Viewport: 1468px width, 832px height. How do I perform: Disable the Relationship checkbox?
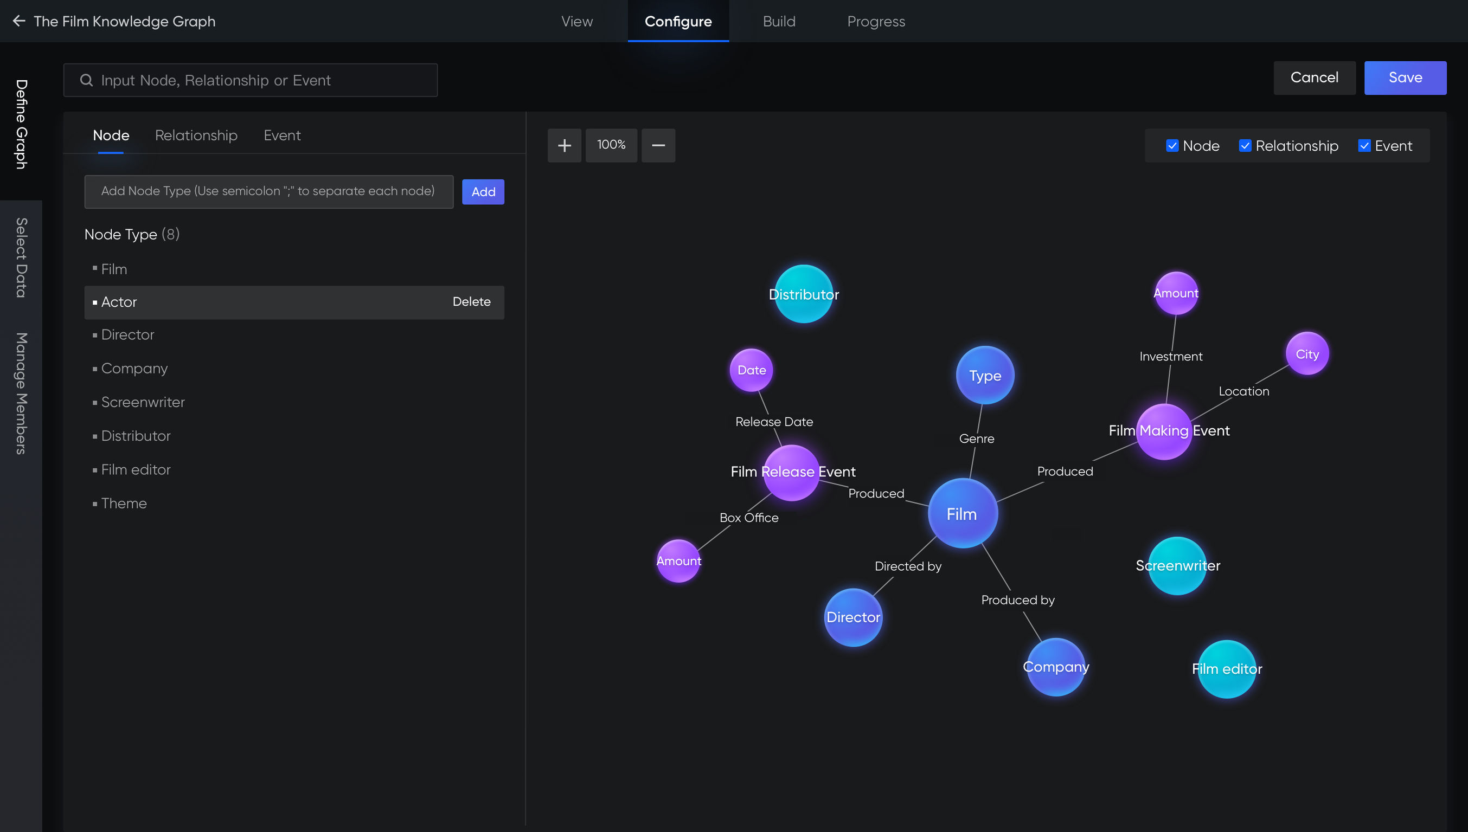1245,146
